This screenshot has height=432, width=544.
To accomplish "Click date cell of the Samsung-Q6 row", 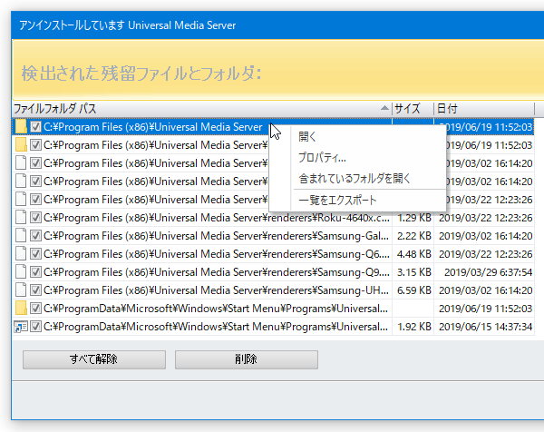I will [x=485, y=254].
